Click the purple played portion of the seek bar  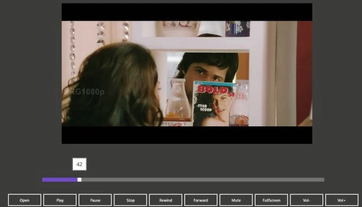pos(60,180)
